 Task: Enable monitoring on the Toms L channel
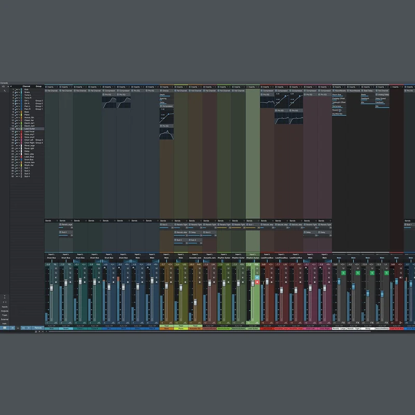85,278
